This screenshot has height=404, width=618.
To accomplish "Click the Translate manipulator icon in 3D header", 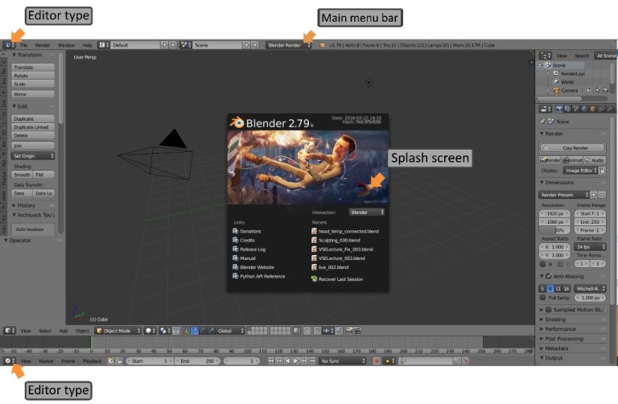I will pos(194,331).
